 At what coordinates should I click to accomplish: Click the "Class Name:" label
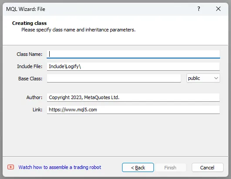30,54
